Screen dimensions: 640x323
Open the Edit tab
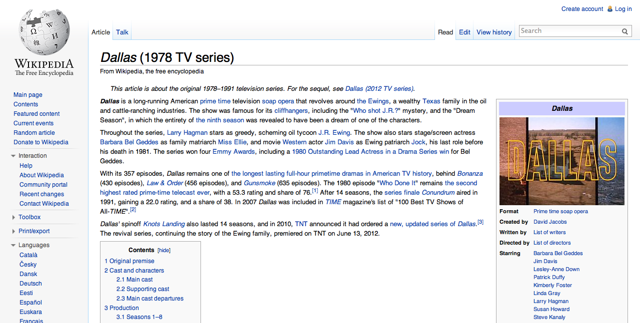[x=464, y=32]
